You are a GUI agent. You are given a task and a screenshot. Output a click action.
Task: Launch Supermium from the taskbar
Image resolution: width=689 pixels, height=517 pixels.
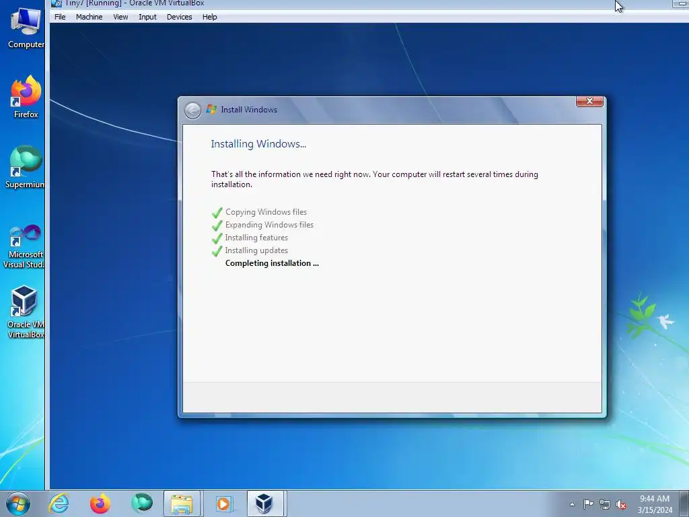141,504
